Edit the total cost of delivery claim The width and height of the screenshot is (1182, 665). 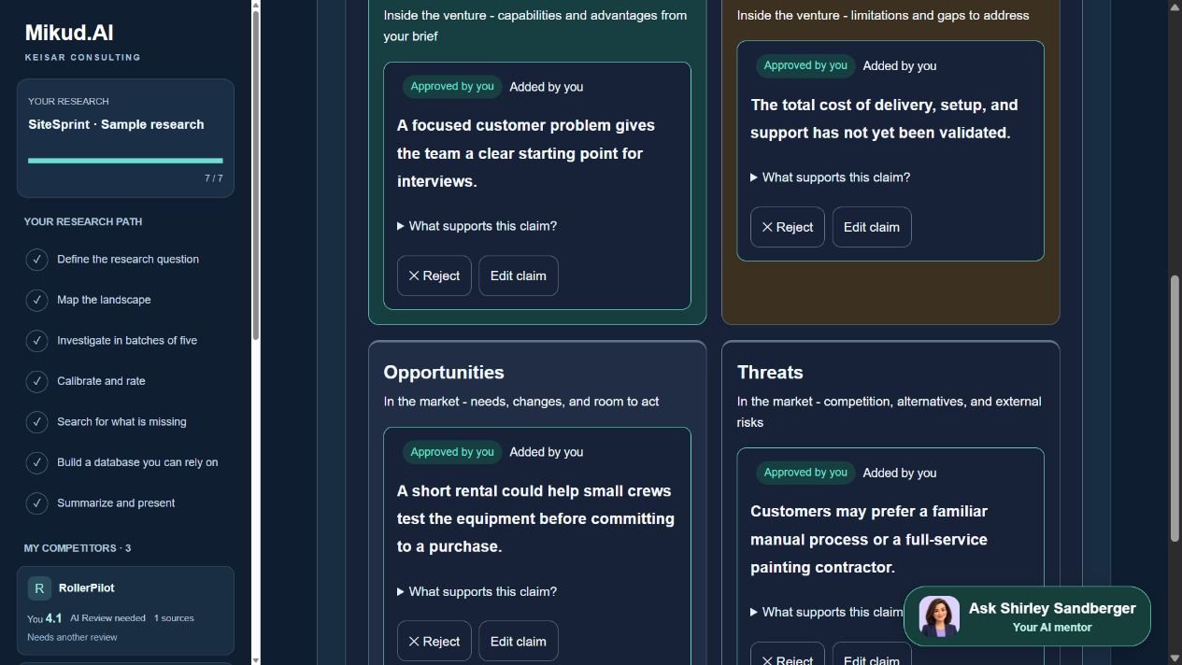[x=872, y=227]
